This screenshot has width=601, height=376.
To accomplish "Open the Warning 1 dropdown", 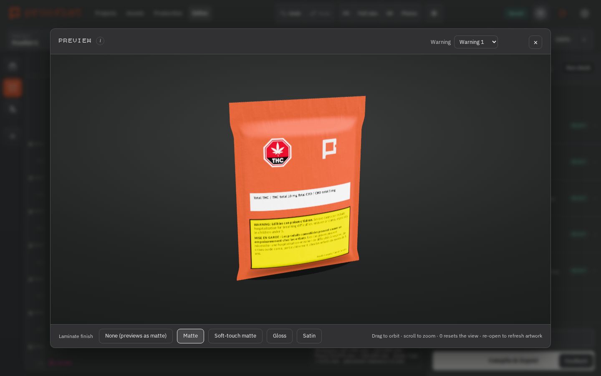I will (476, 42).
